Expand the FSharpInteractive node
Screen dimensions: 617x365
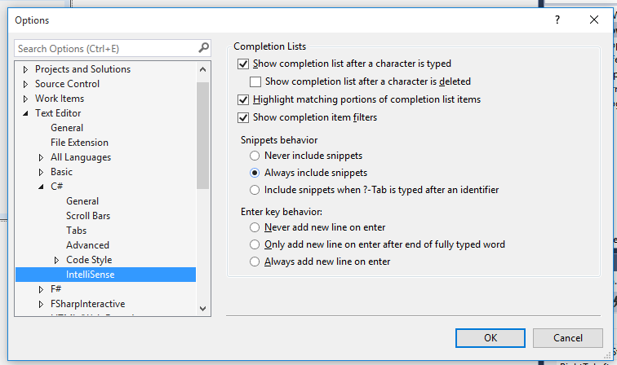point(41,304)
